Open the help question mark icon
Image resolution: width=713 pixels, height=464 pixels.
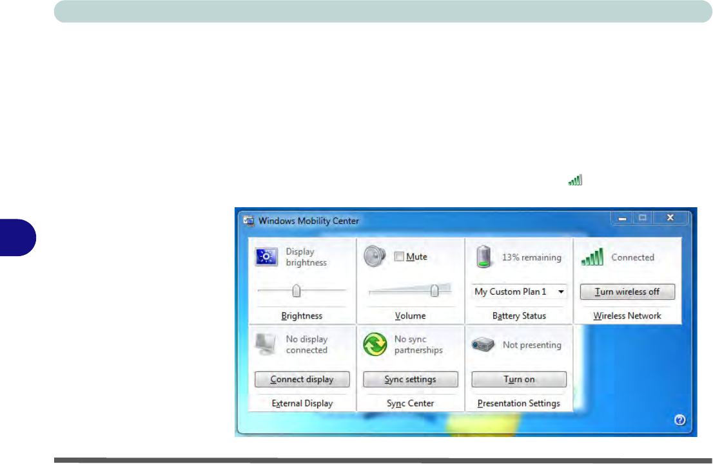[x=680, y=420]
